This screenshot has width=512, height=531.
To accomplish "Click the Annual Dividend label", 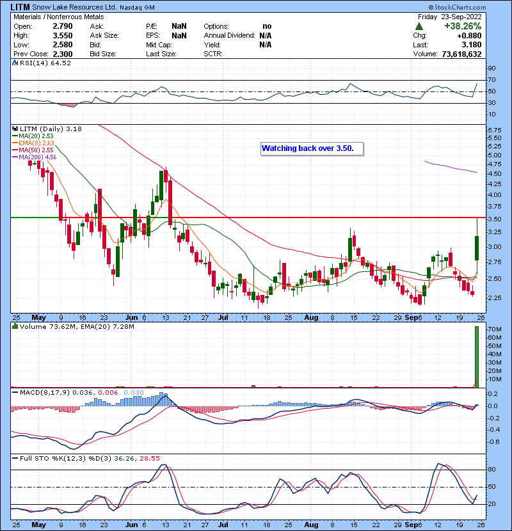I will (x=229, y=36).
